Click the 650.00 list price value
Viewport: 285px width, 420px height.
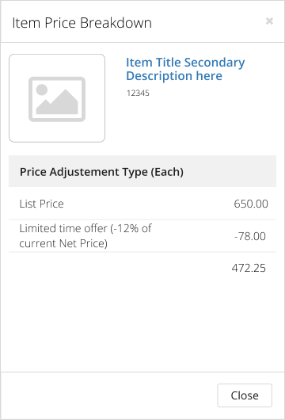coord(251,204)
